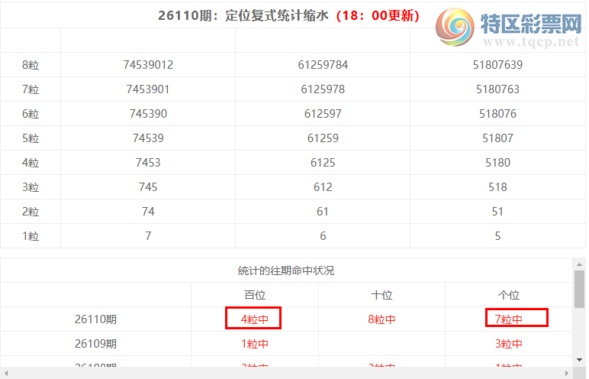589x379 pixels.
Task: Click the 26109期 row label
Action: (x=95, y=344)
